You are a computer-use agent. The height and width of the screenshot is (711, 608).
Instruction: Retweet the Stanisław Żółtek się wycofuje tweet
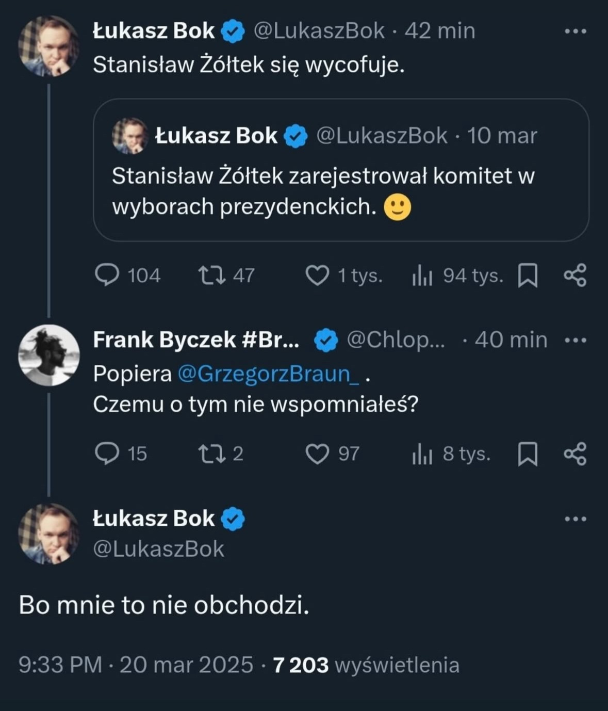(212, 275)
